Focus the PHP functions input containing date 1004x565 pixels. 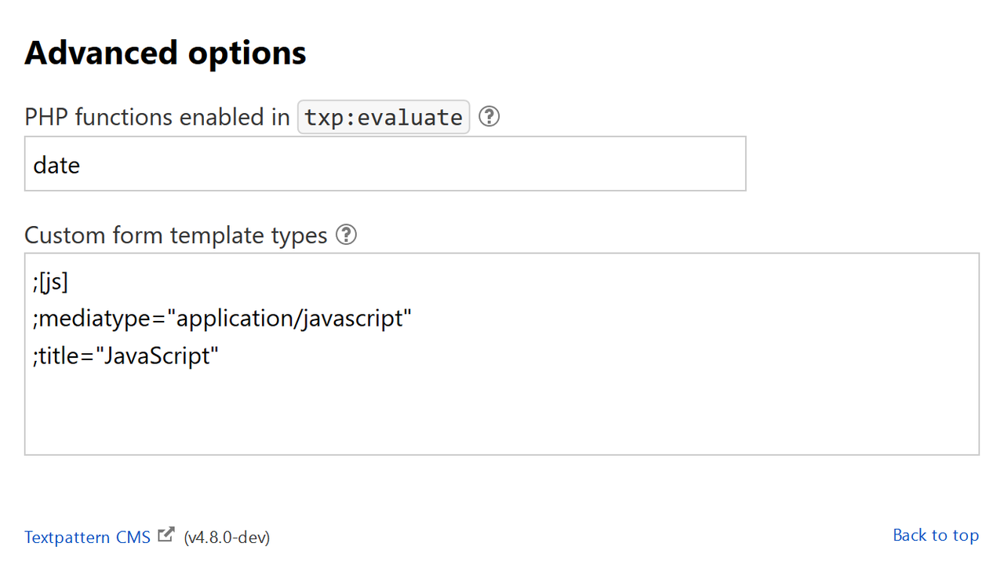385,164
